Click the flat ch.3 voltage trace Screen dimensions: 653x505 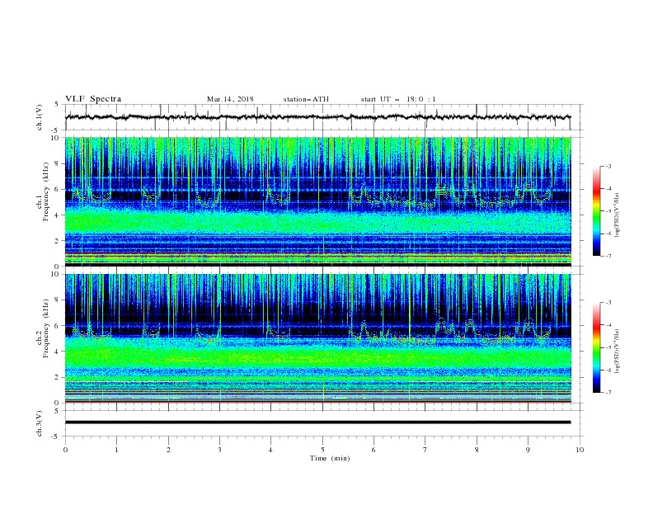pyautogui.click(x=317, y=422)
